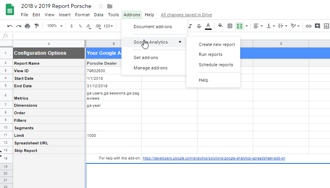Select Help in Google Analytics submenu

click(213, 80)
